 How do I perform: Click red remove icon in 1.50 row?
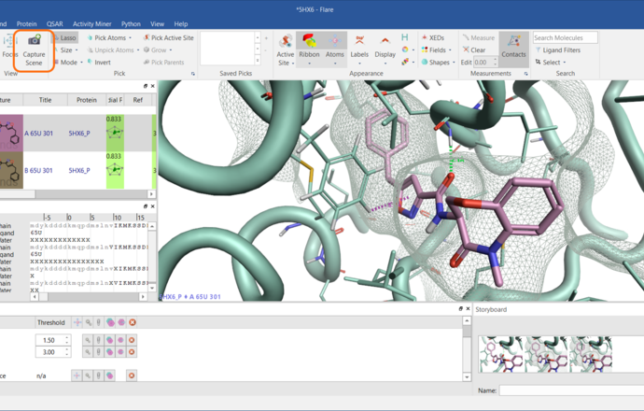pos(132,340)
